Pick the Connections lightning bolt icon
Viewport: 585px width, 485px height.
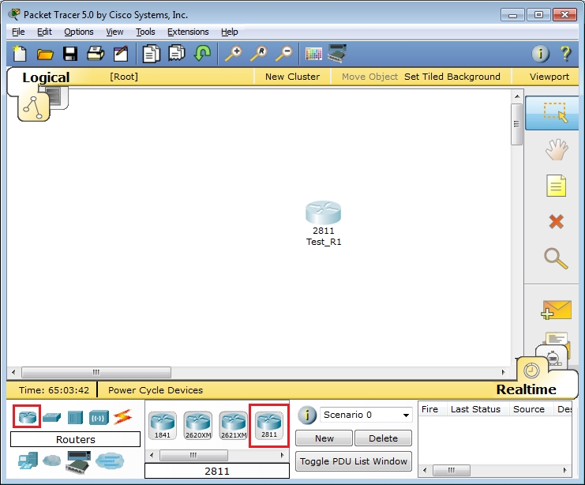(x=122, y=416)
